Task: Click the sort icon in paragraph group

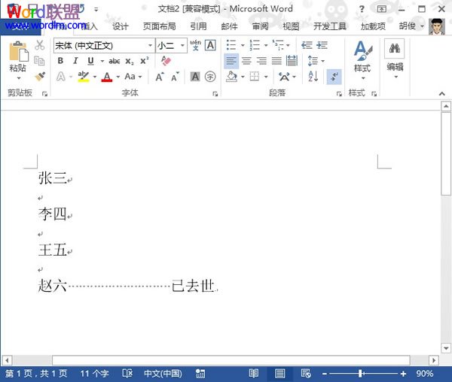Action: pos(313,77)
